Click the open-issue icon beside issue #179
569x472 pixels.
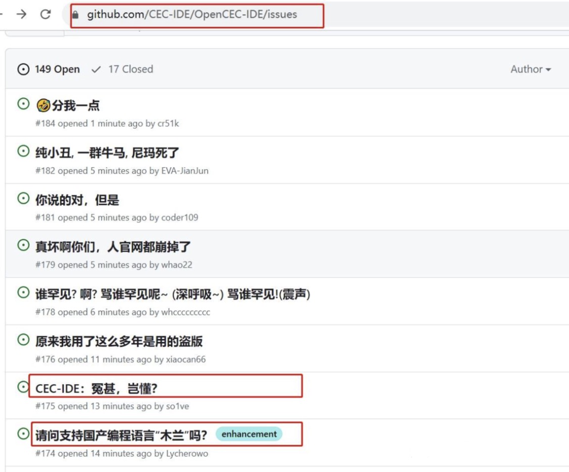[23, 245]
